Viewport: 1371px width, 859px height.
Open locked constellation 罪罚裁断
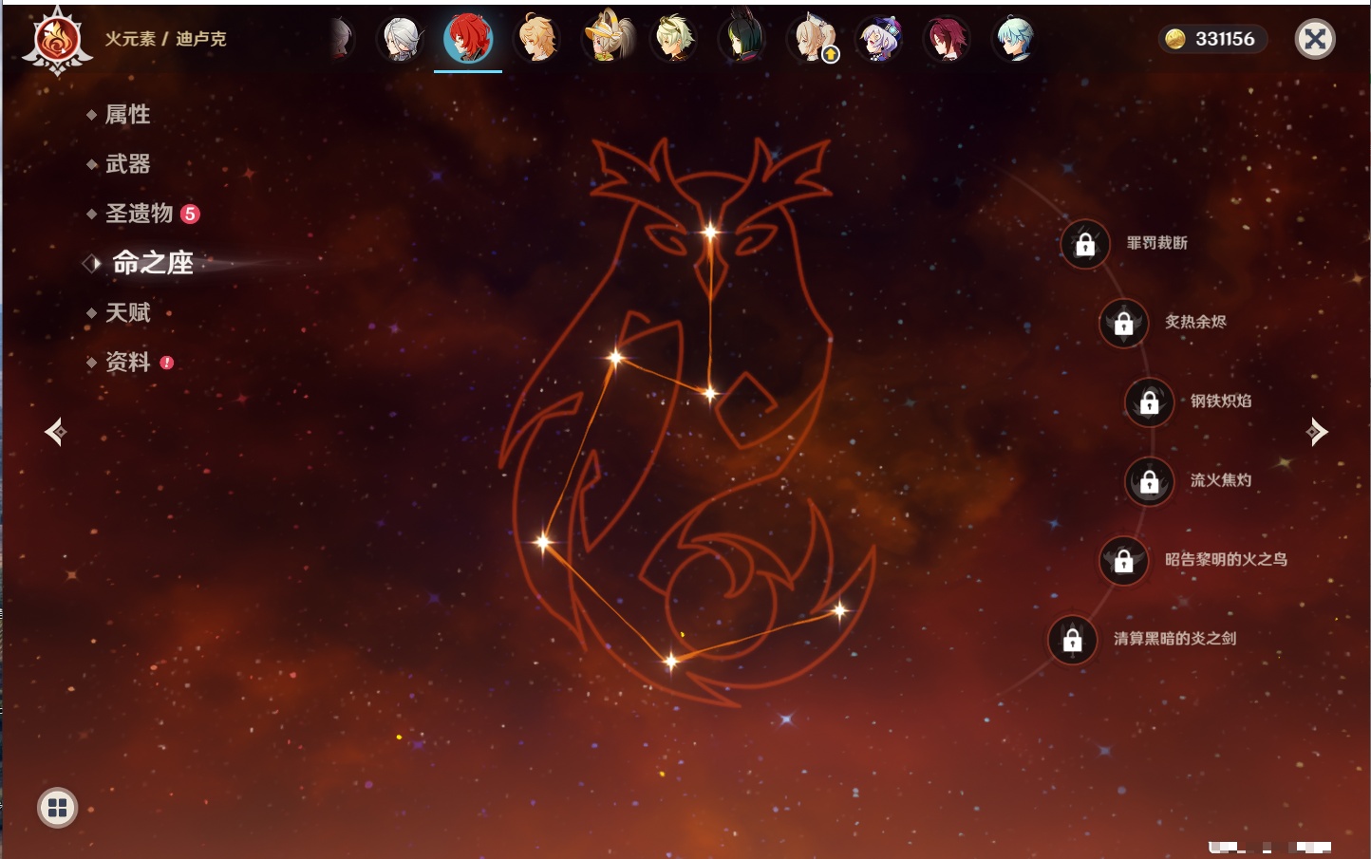click(1085, 245)
